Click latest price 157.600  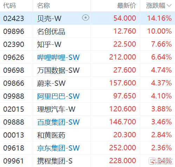pos(122,83)
